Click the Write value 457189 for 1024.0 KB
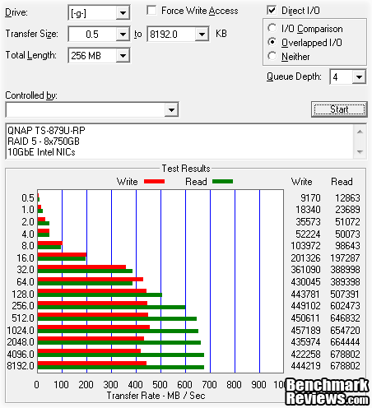This screenshot has height=408, width=372. [305, 330]
